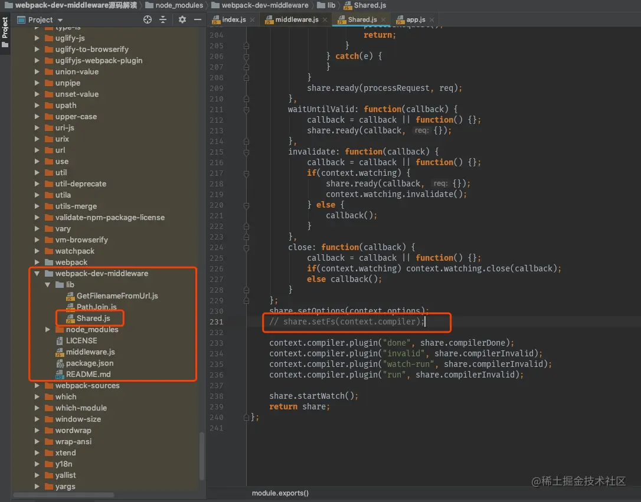Expand the uglify-js folder
This screenshot has height=502, width=641.
point(37,38)
